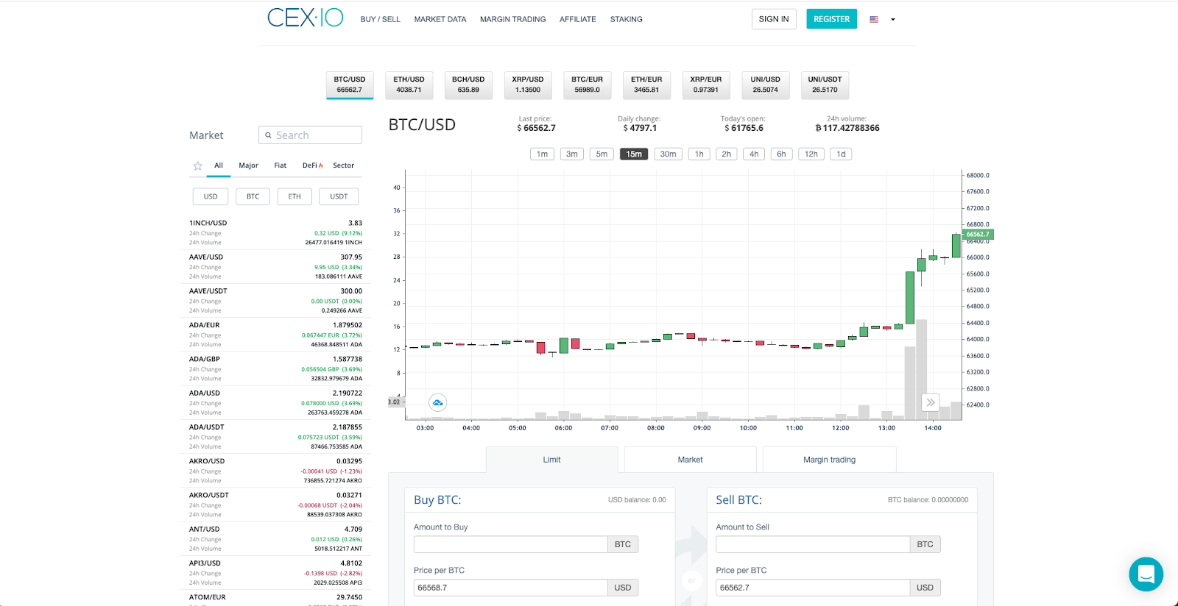The height and width of the screenshot is (606, 1178).
Task: Open the live chat widget
Action: tap(1146, 574)
